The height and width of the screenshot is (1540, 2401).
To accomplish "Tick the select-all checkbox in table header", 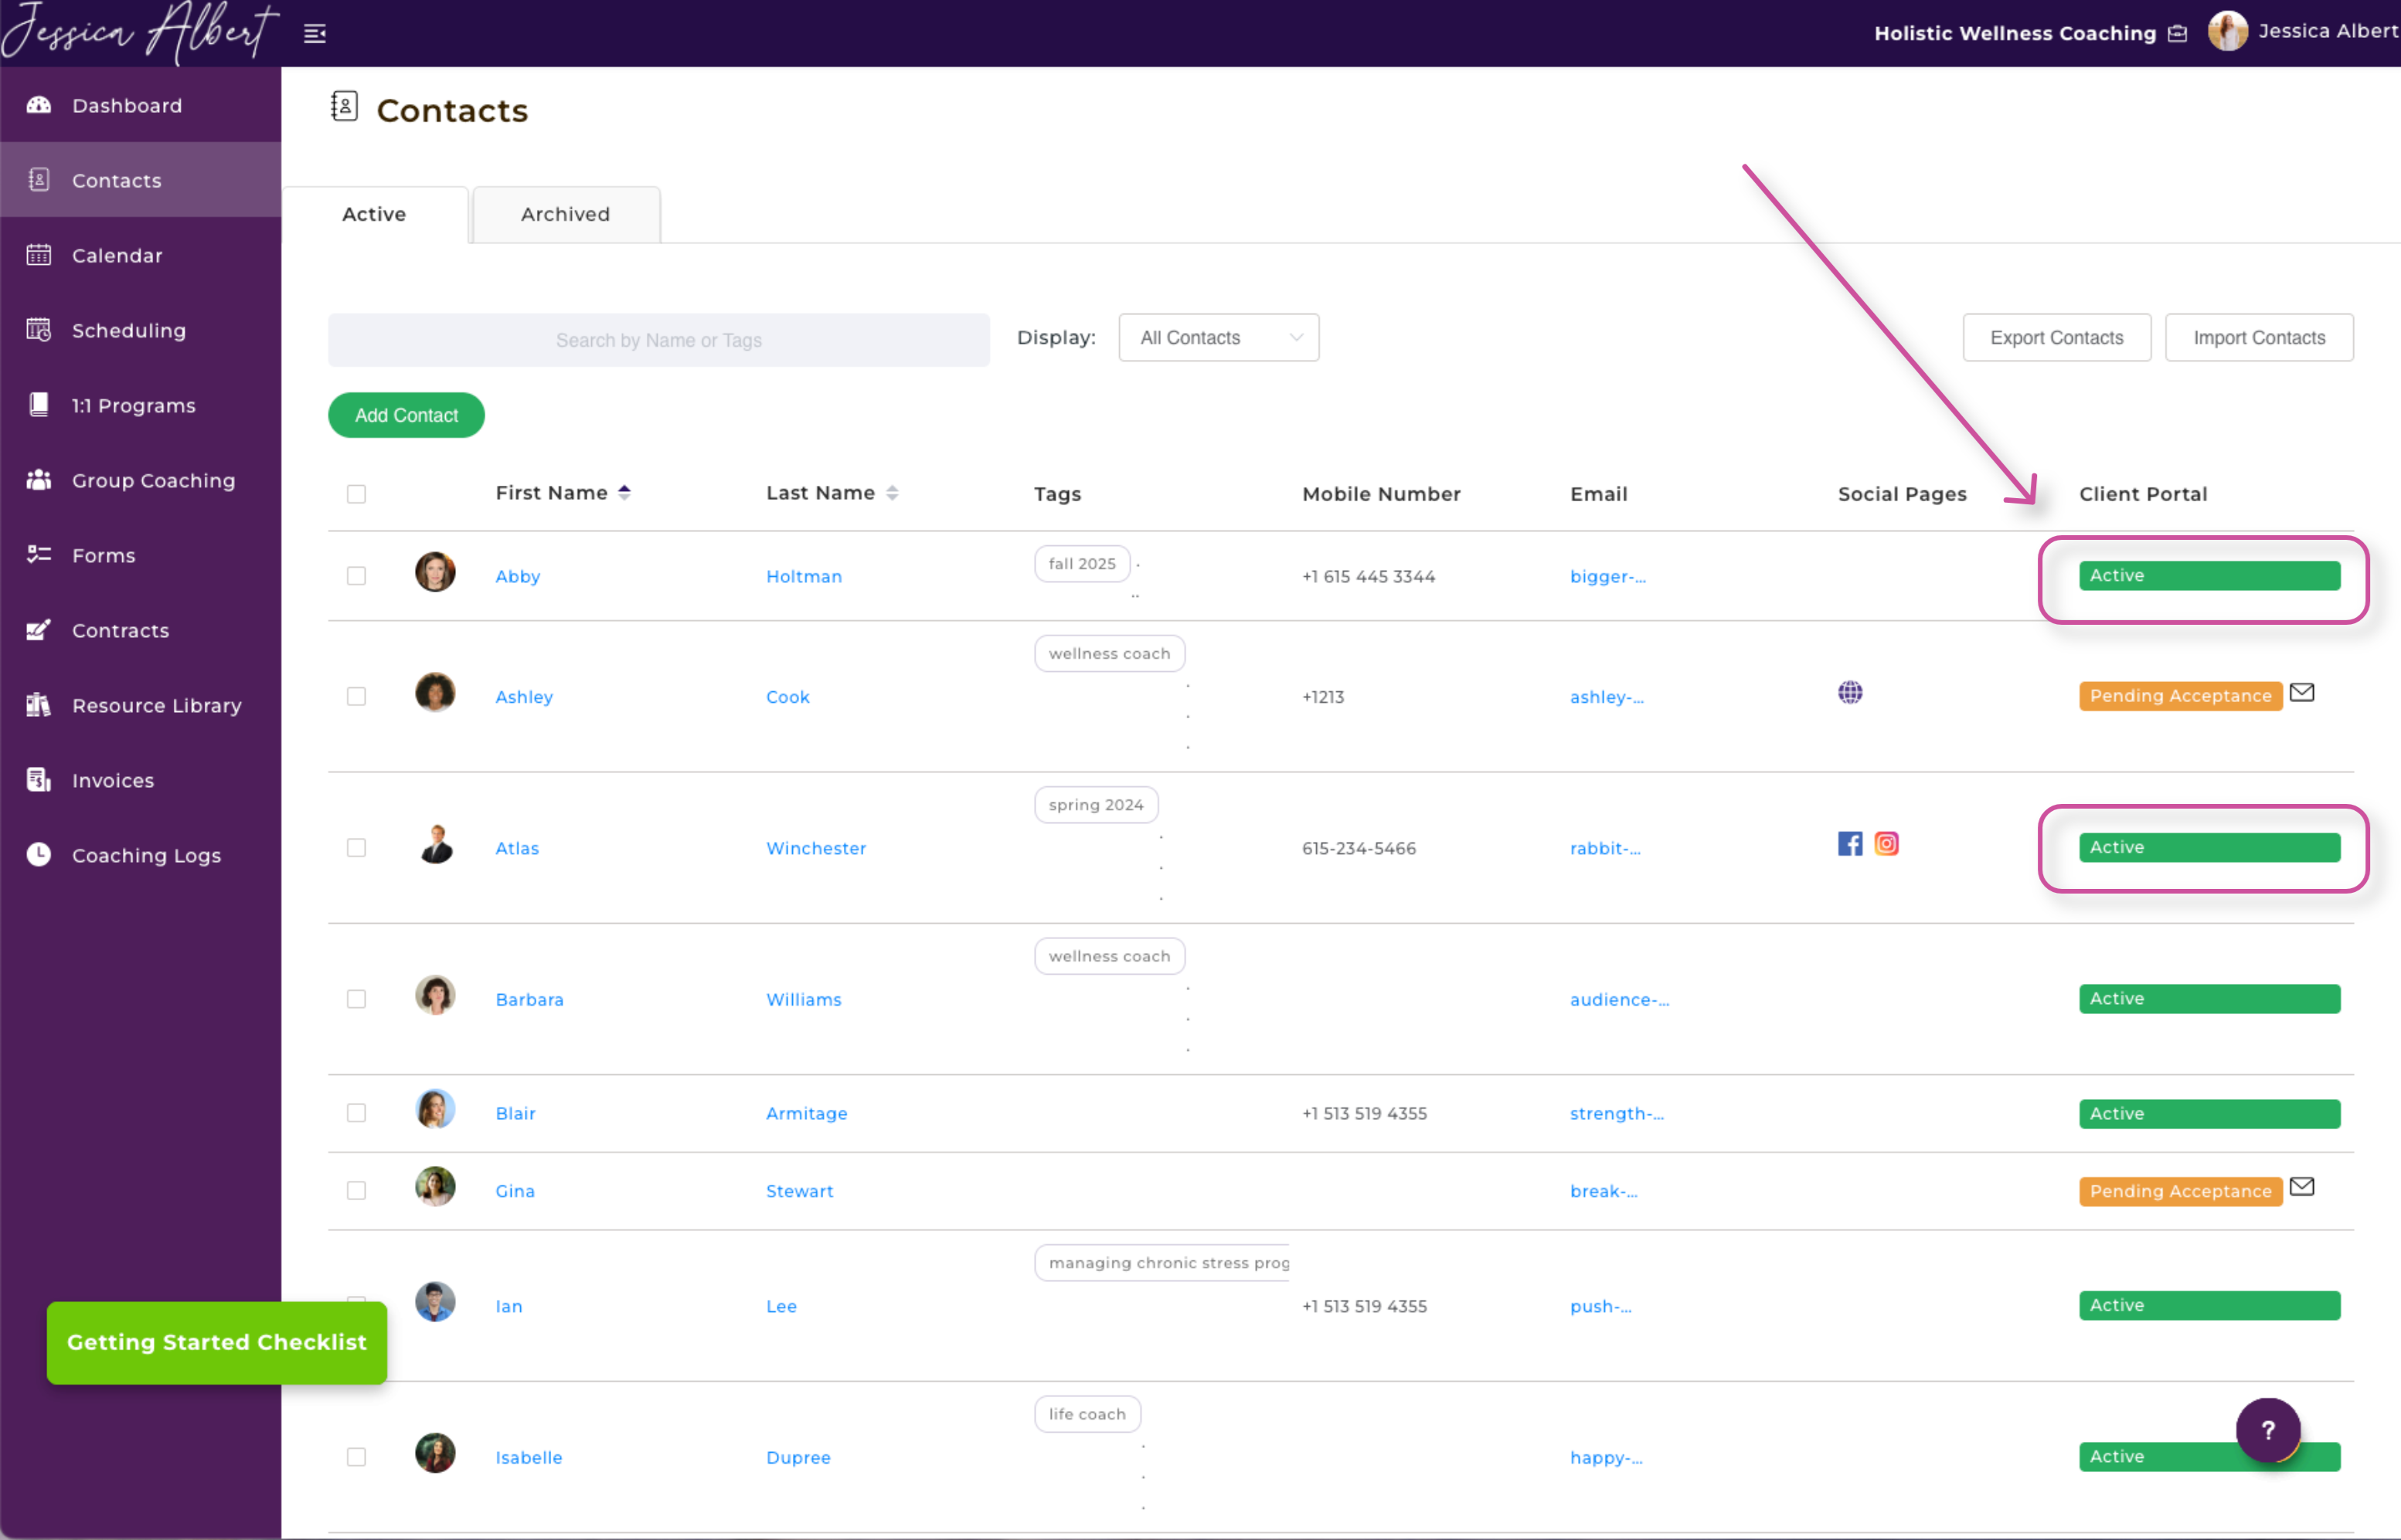I will click(x=356, y=494).
